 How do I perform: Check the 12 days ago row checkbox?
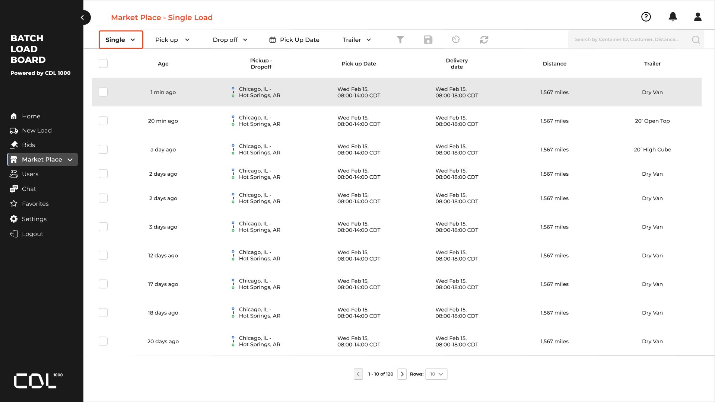point(103,255)
